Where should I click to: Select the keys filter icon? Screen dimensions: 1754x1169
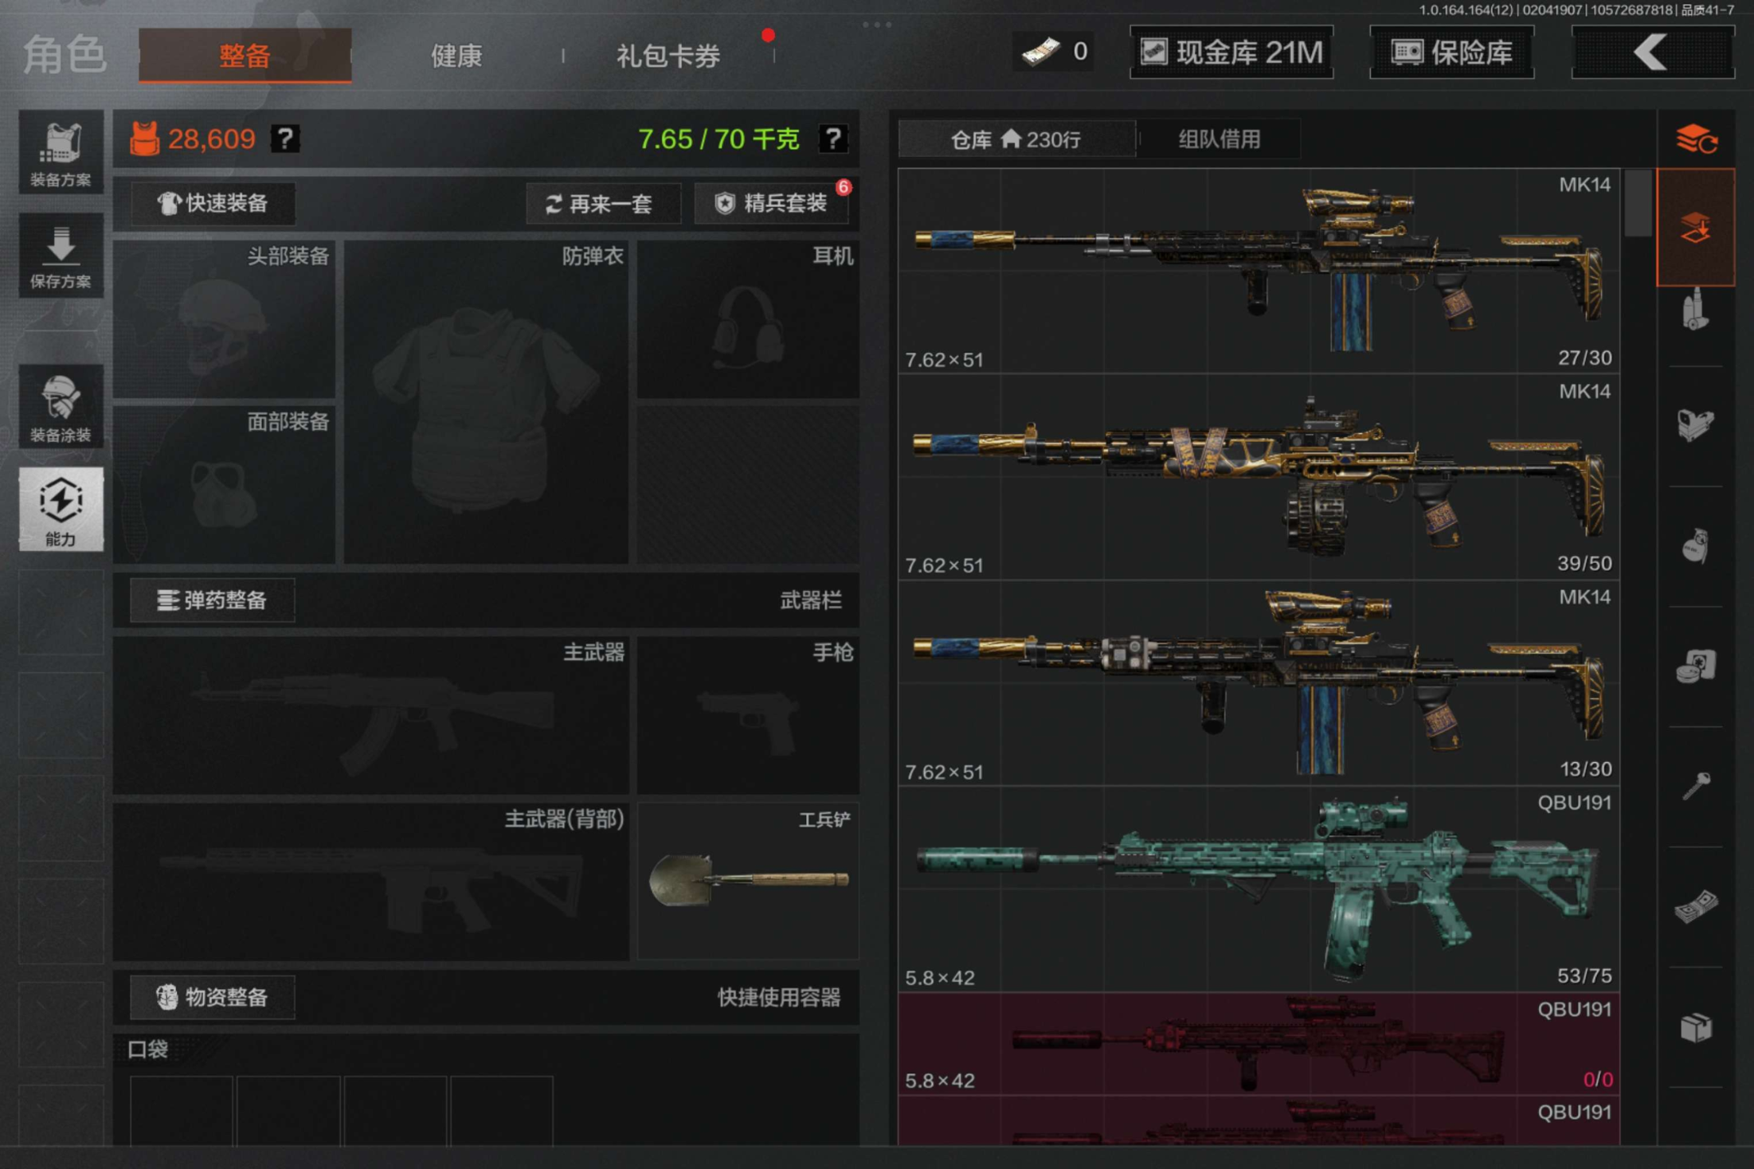pyautogui.click(x=1695, y=786)
